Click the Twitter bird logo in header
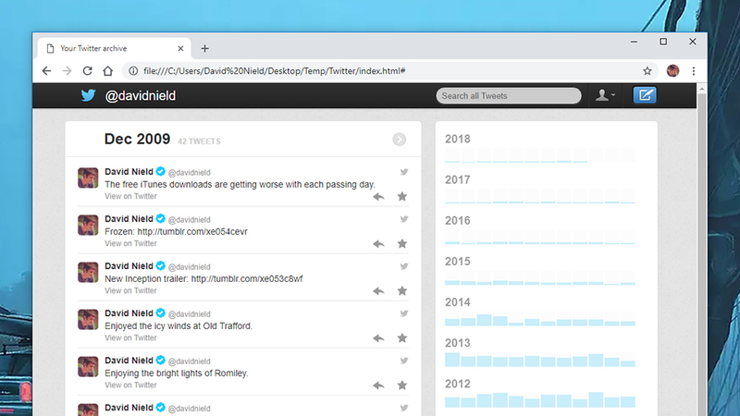The image size is (740, 416). [88, 95]
